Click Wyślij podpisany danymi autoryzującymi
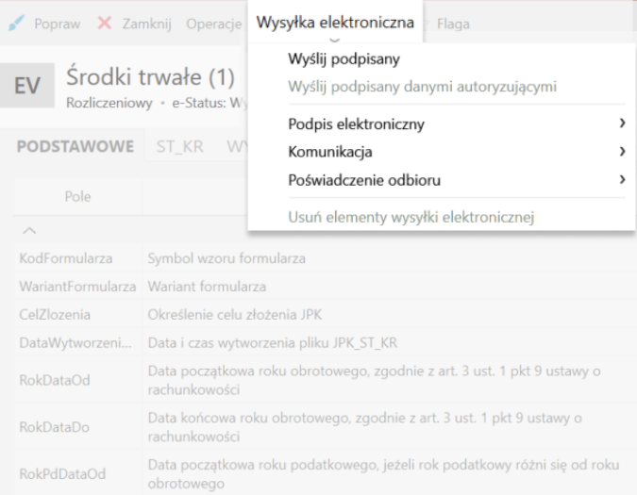 pos(422,87)
